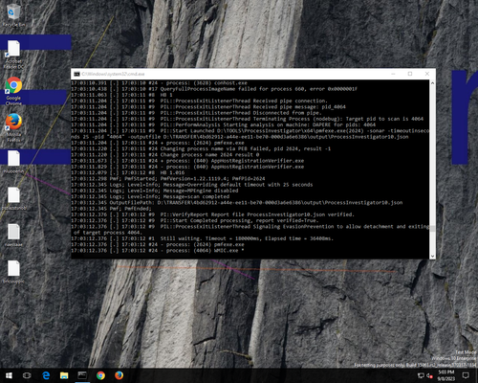Open the Acrobat Reader DC desktop shortcut
Screen dimensions: 478x383
[13, 55]
